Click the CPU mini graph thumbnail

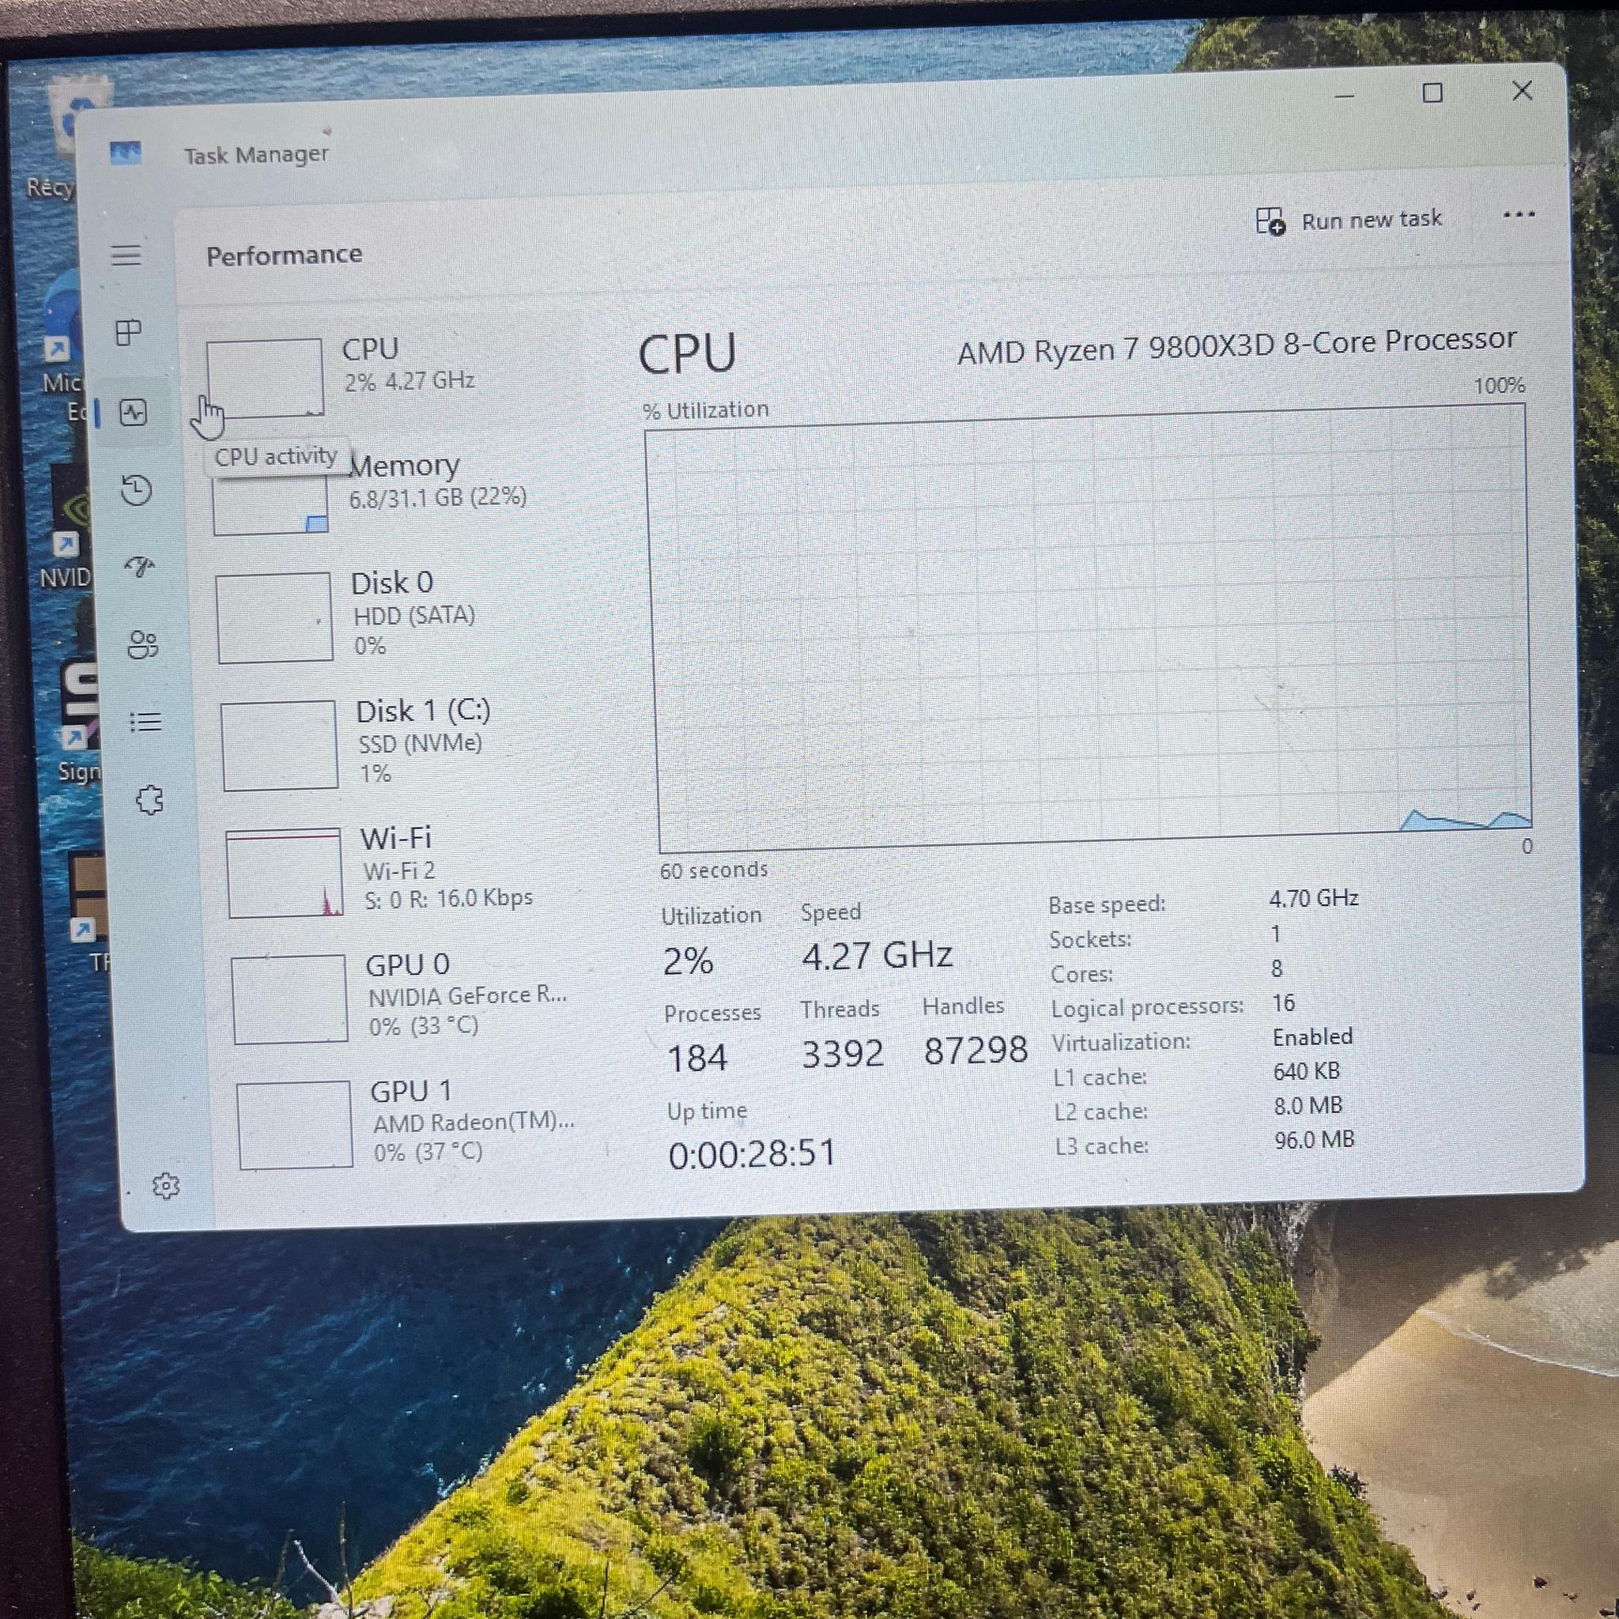[265, 378]
